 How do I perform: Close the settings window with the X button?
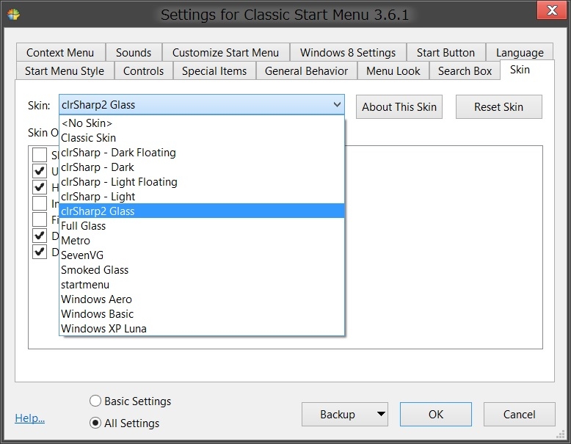tap(552, 10)
